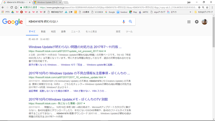Expand dropdown arrow beside 2017_10_windows_update.html URL
The width and height of the screenshot is (215, 121).
[x=105, y=77]
